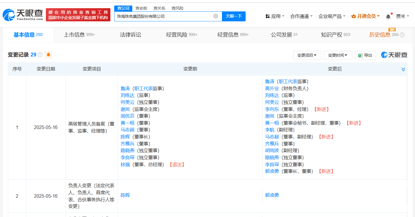Click the 负责人变更 change item cell
Image resolution: width=415 pixels, height=217 pixels.
[91, 196]
